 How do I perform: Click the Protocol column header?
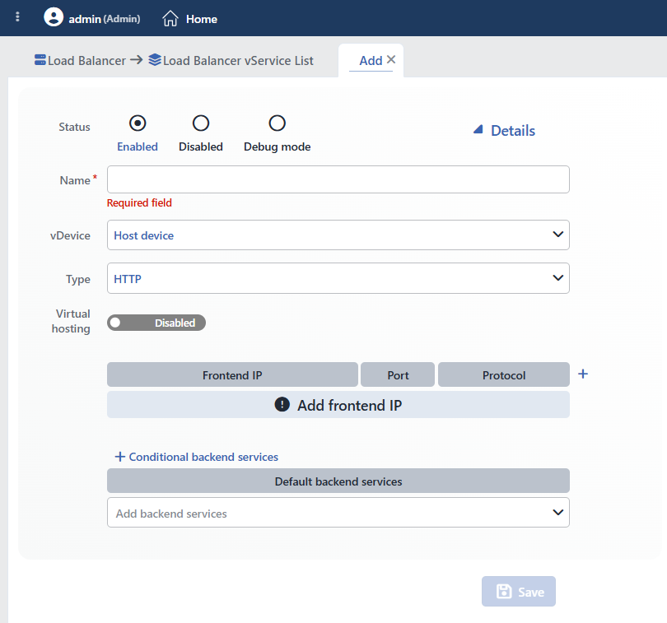click(x=504, y=374)
